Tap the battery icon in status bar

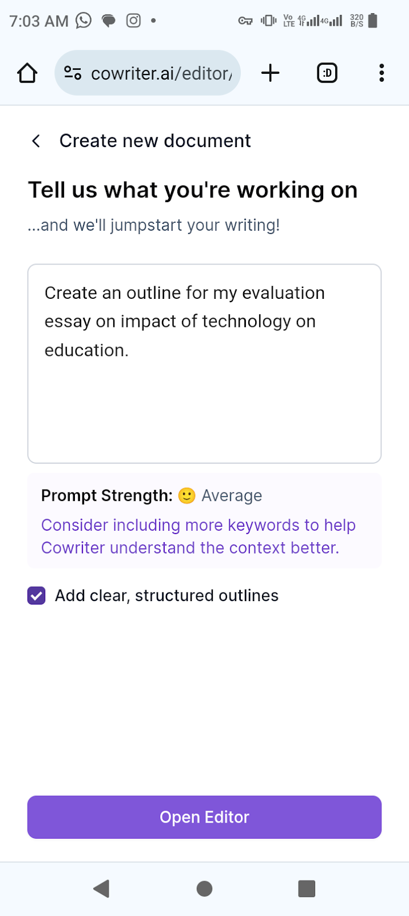(x=373, y=21)
